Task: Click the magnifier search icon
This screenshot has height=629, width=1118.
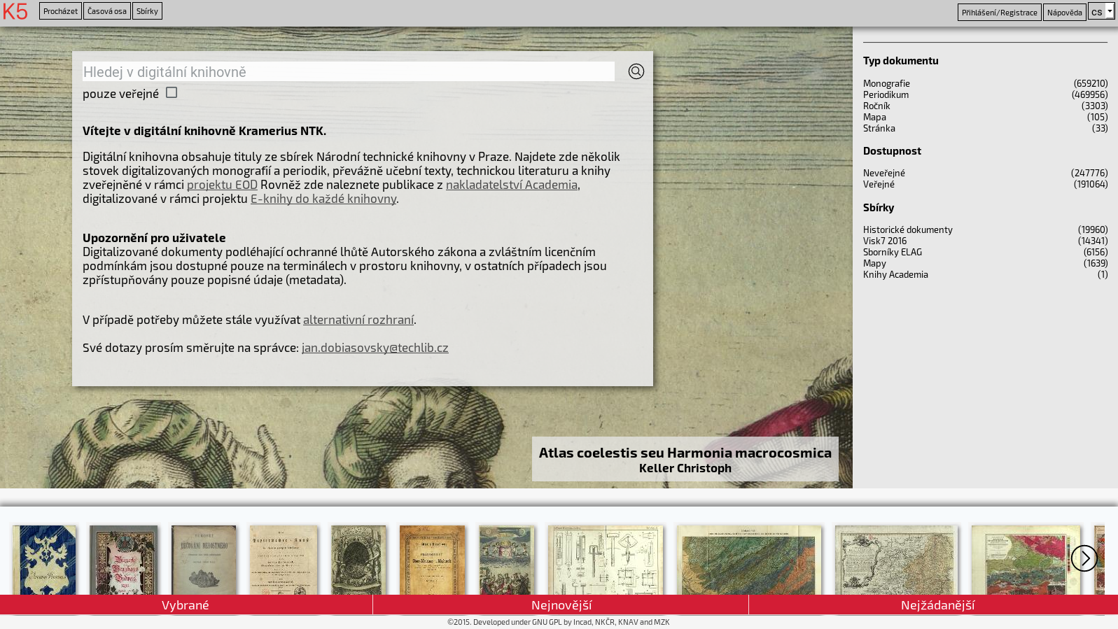Action: (x=636, y=71)
